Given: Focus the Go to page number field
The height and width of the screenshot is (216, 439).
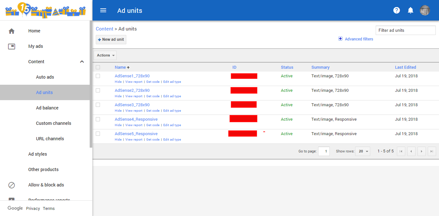Looking at the screenshot, I should tap(324, 151).
